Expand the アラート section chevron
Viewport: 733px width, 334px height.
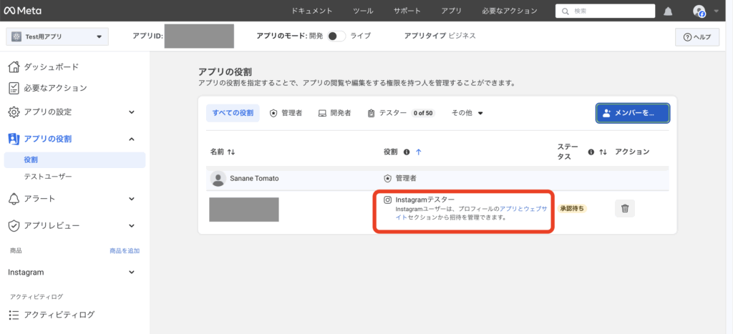(132, 199)
